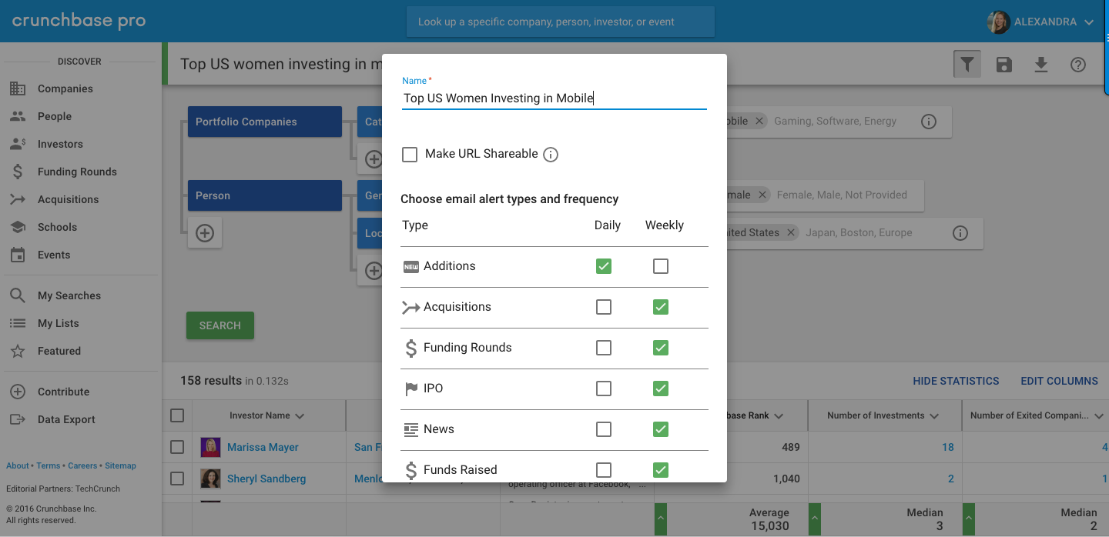The image size is (1109, 537).
Task: Open the Schools section
Action: (58, 227)
